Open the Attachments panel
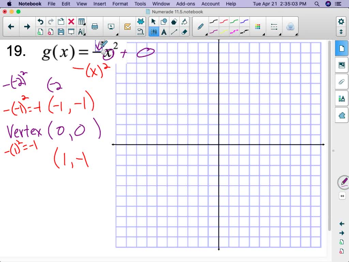The image size is (349, 262). [x=341, y=82]
